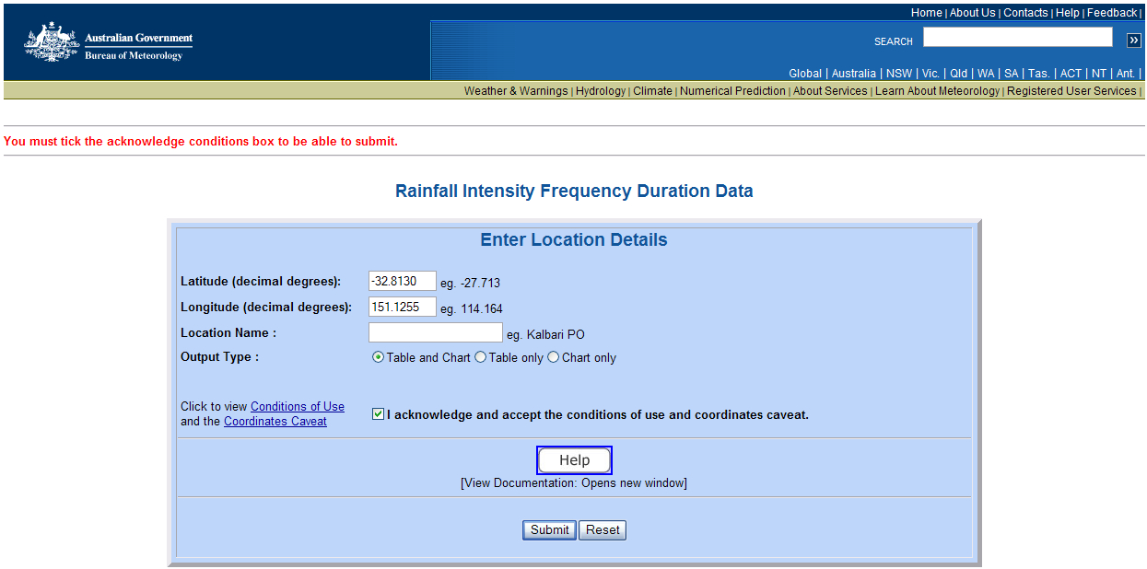Click the empty Location Name field
Screen dimensions: 1147x569
pos(435,333)
